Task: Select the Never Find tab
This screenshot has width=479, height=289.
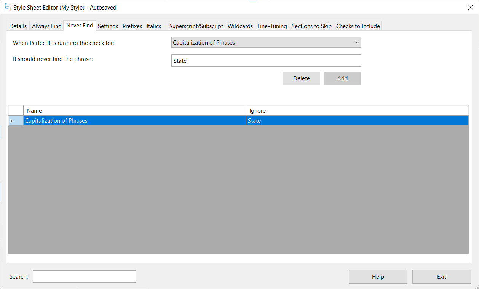Action: point(80,26)
